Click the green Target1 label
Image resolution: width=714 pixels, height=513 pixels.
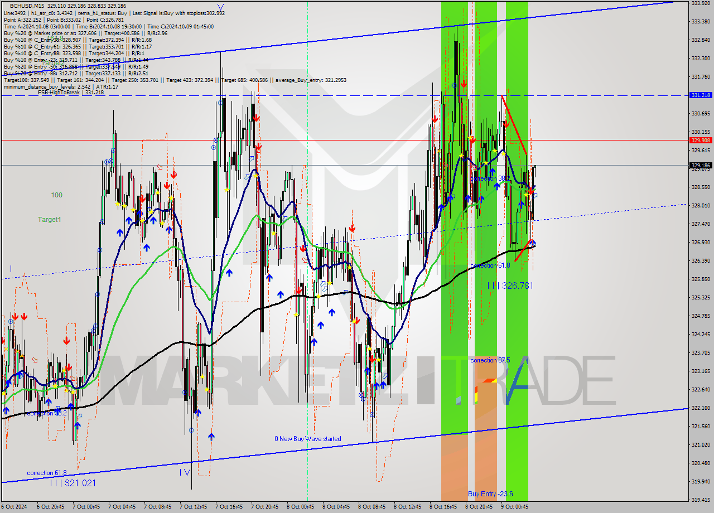click(49, 220)
